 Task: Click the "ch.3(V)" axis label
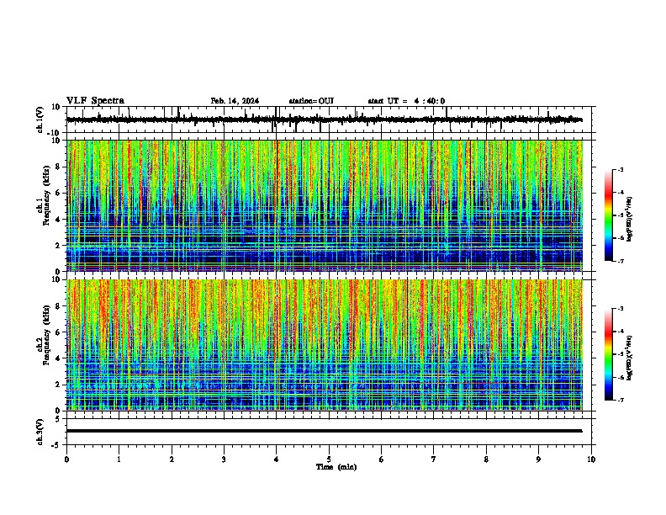[x=40, y=432]
